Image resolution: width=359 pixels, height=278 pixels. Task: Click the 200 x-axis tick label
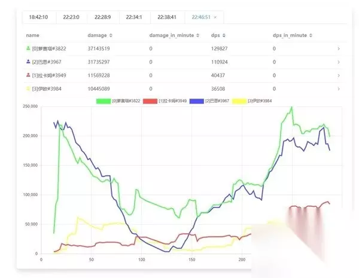point(242,259)
